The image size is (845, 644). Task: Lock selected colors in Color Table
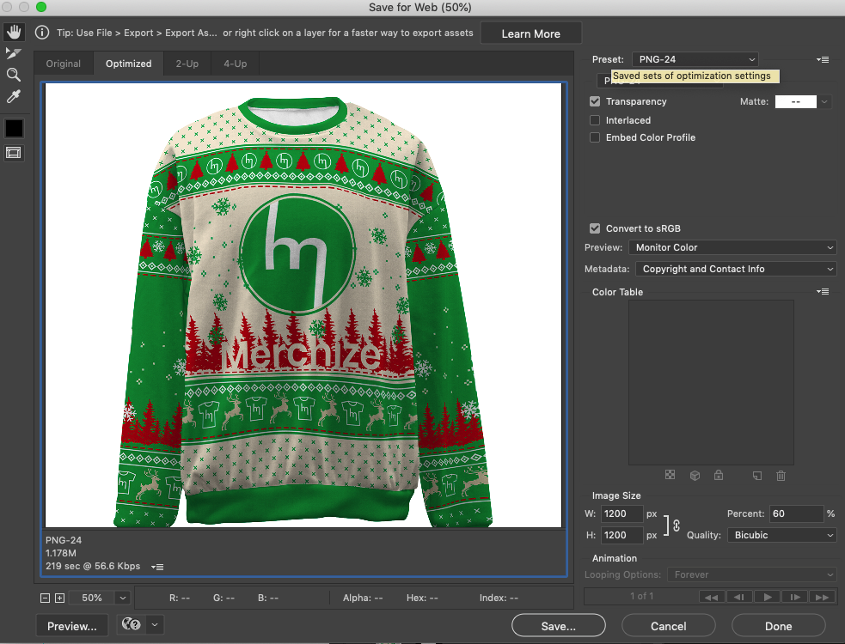pyautogui.click(x=719, y=475)
